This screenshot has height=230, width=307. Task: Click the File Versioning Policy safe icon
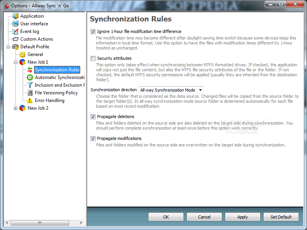[x=30, y=93]
